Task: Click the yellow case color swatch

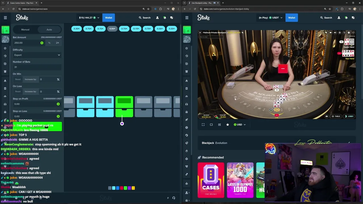Action: tap(133, 188)
